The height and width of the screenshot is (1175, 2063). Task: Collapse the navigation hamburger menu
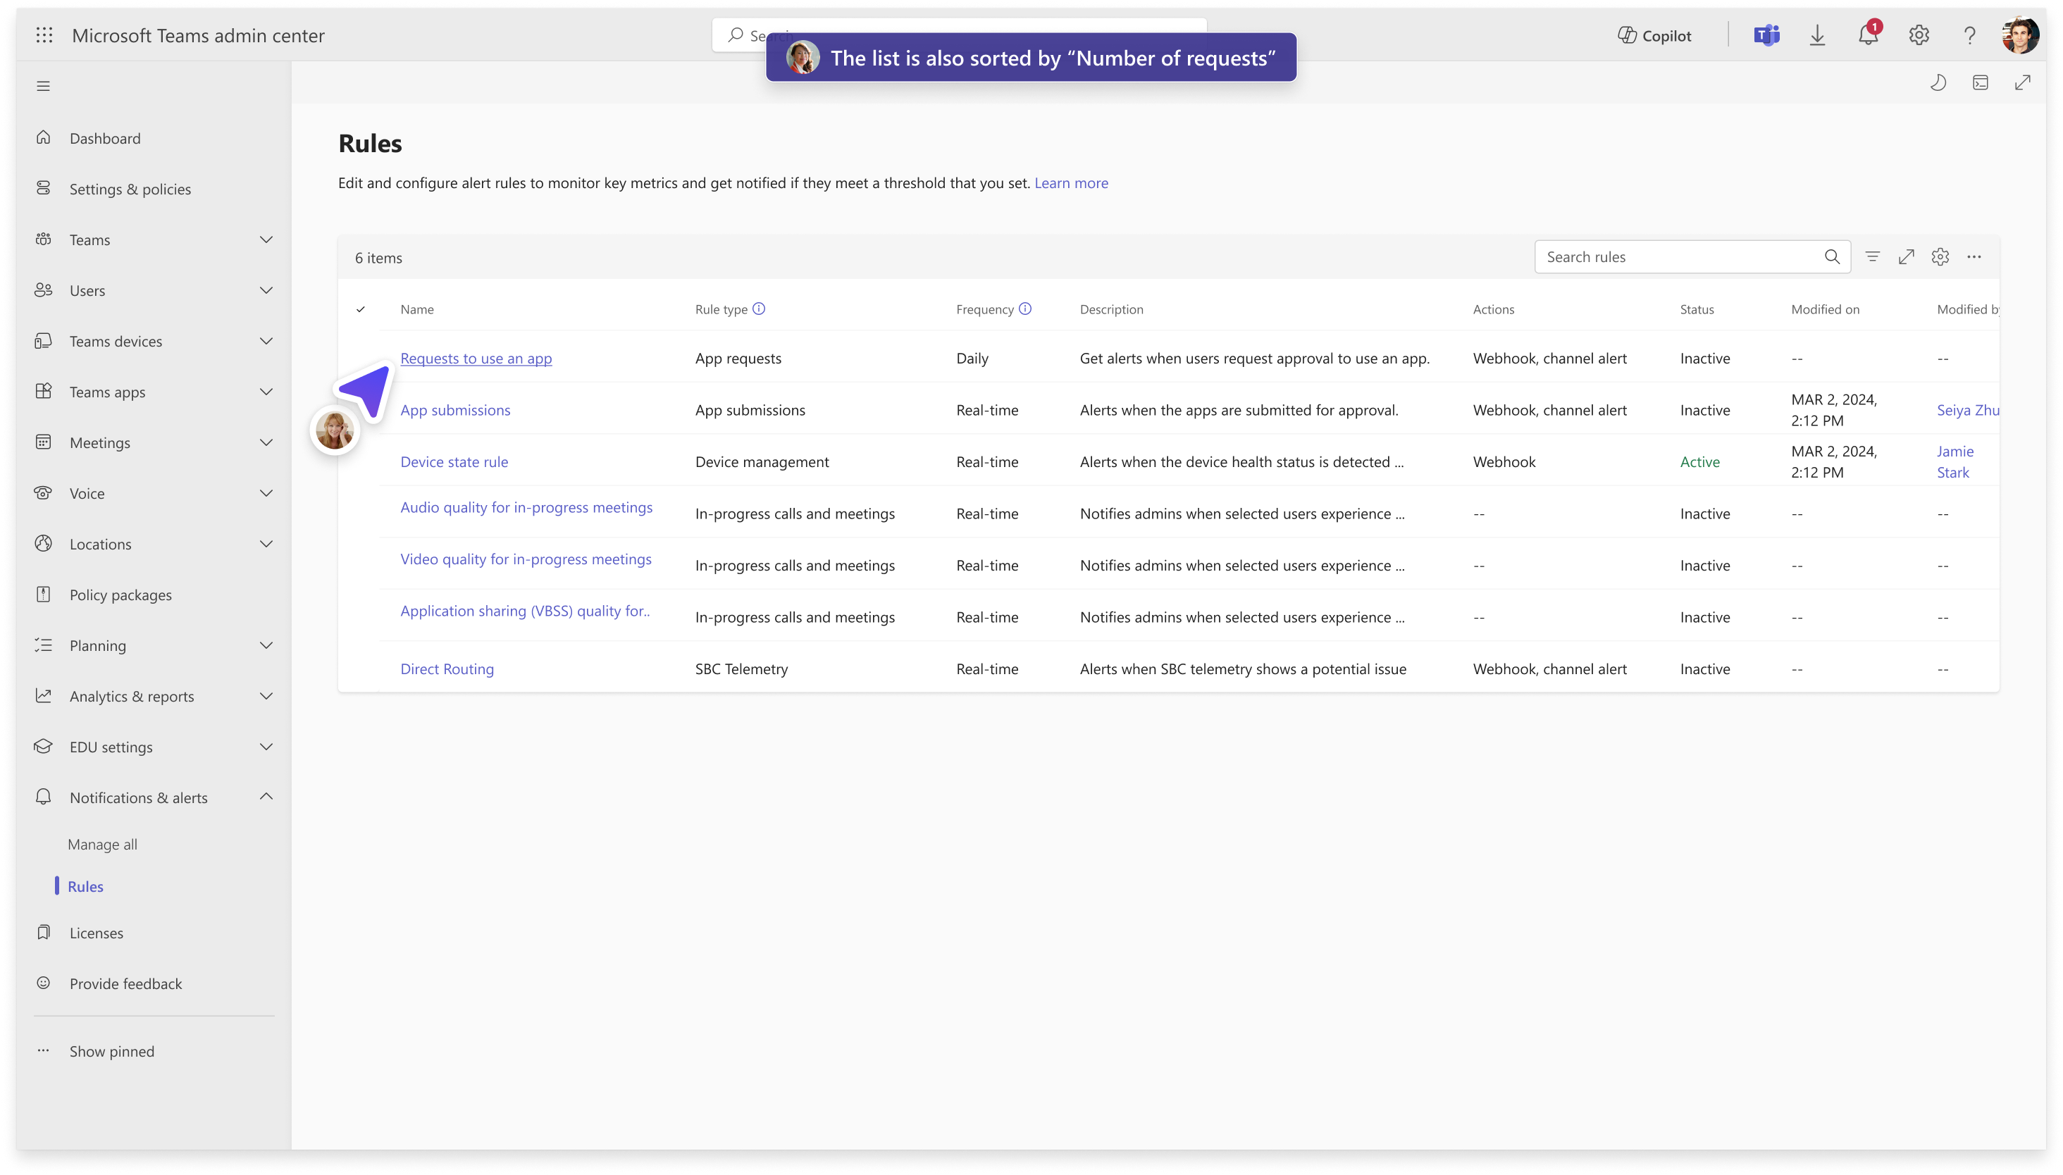coord(44,85)
